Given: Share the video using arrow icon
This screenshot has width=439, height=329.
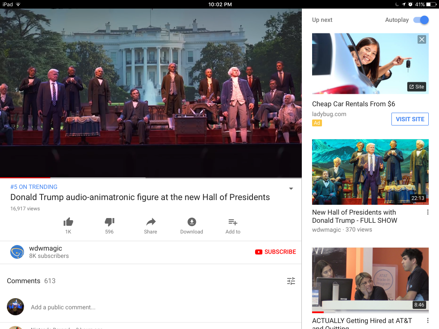Looking at the screenshot, I should pos(150,222).
